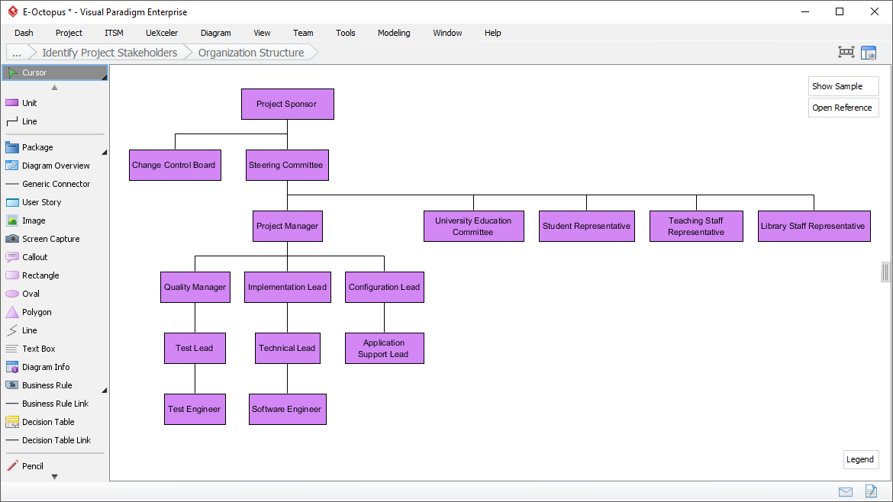
Task: Open the Modeling menu
Action: 394,33
